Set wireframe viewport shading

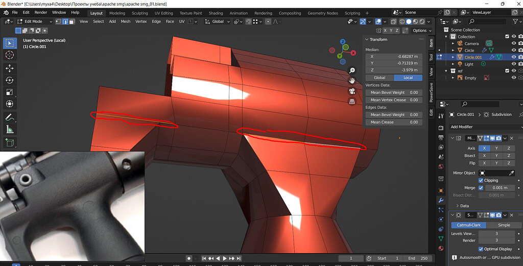click(402, 21)
